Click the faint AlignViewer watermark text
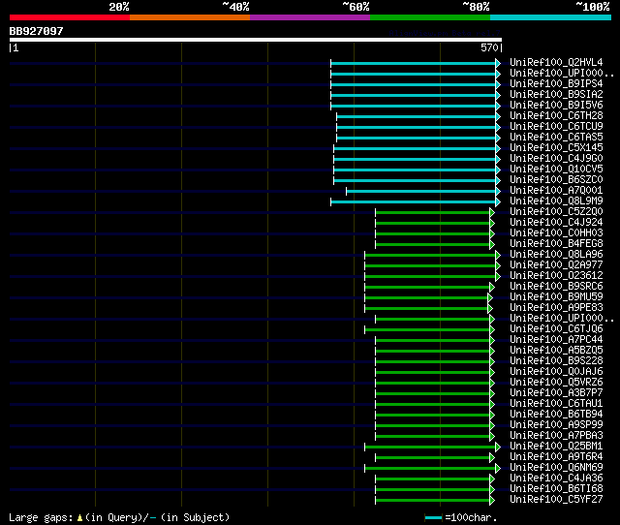 [445, 33]
